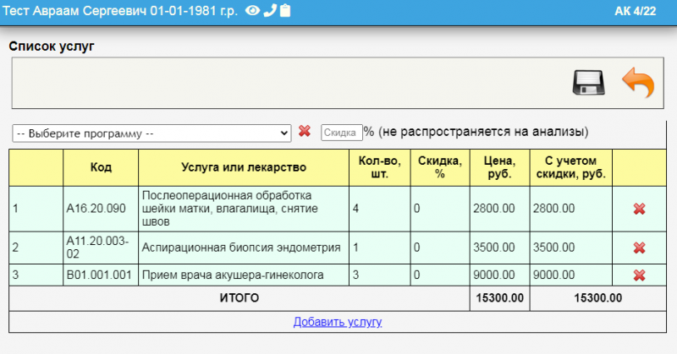Open the Выберите программу dropdown

click(x=151, y=133)
